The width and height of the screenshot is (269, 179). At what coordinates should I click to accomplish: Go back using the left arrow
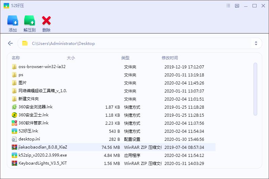[10, 43]
